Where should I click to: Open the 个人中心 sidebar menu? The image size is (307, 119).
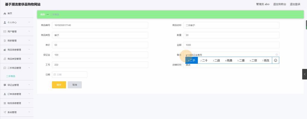click(17, 23)
